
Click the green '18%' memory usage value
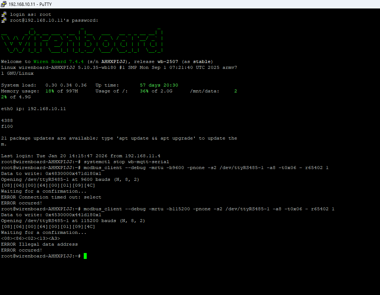pos(50,91)
